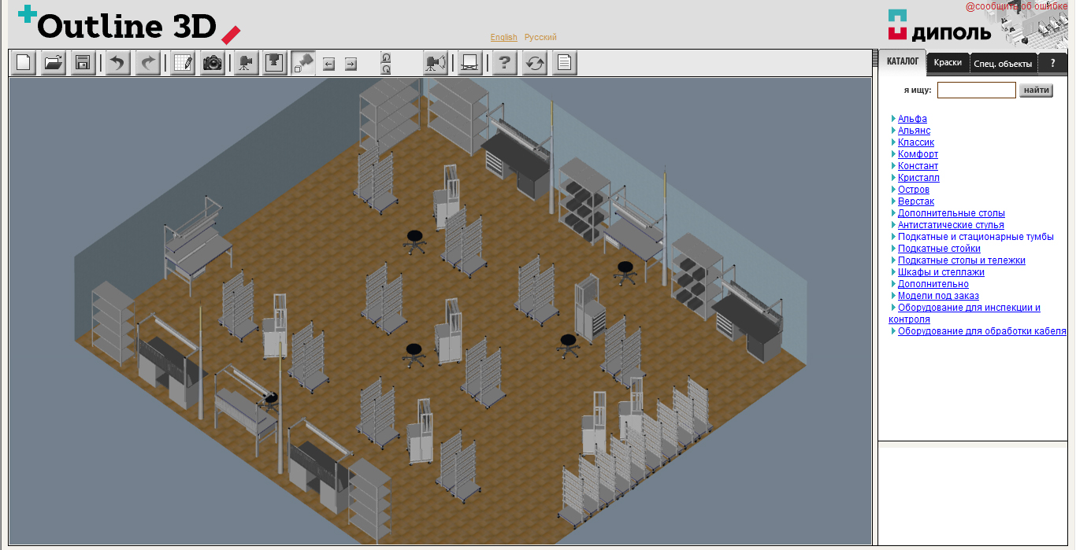This screenshot has height=550, width=1076.
Task: Click the New project icon
Action: [x=24, y=63]
